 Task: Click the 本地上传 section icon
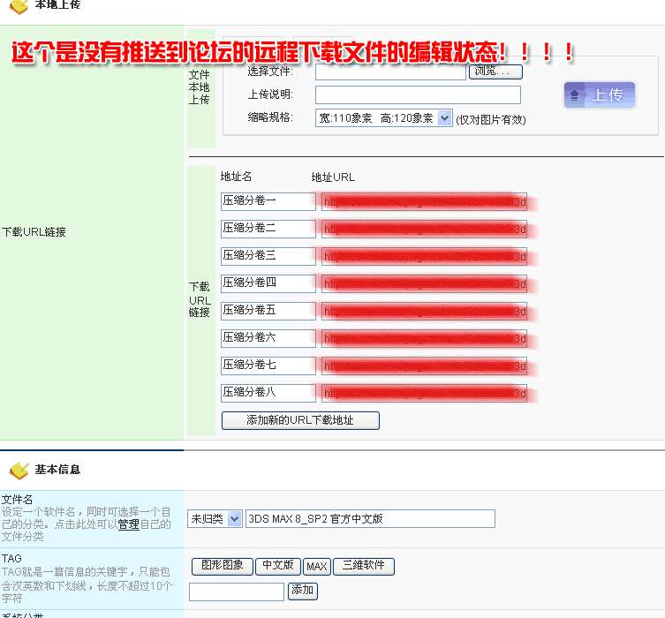click(19, 7)
